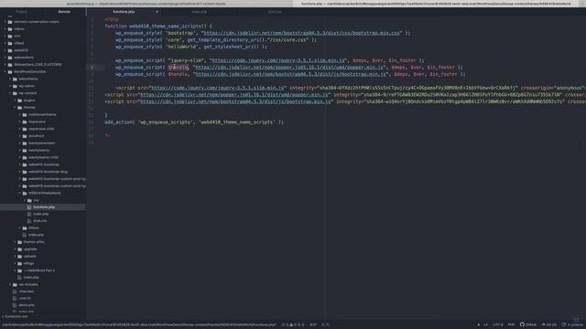
Task: Open the Project tree tab
Action: pos(21,12)
